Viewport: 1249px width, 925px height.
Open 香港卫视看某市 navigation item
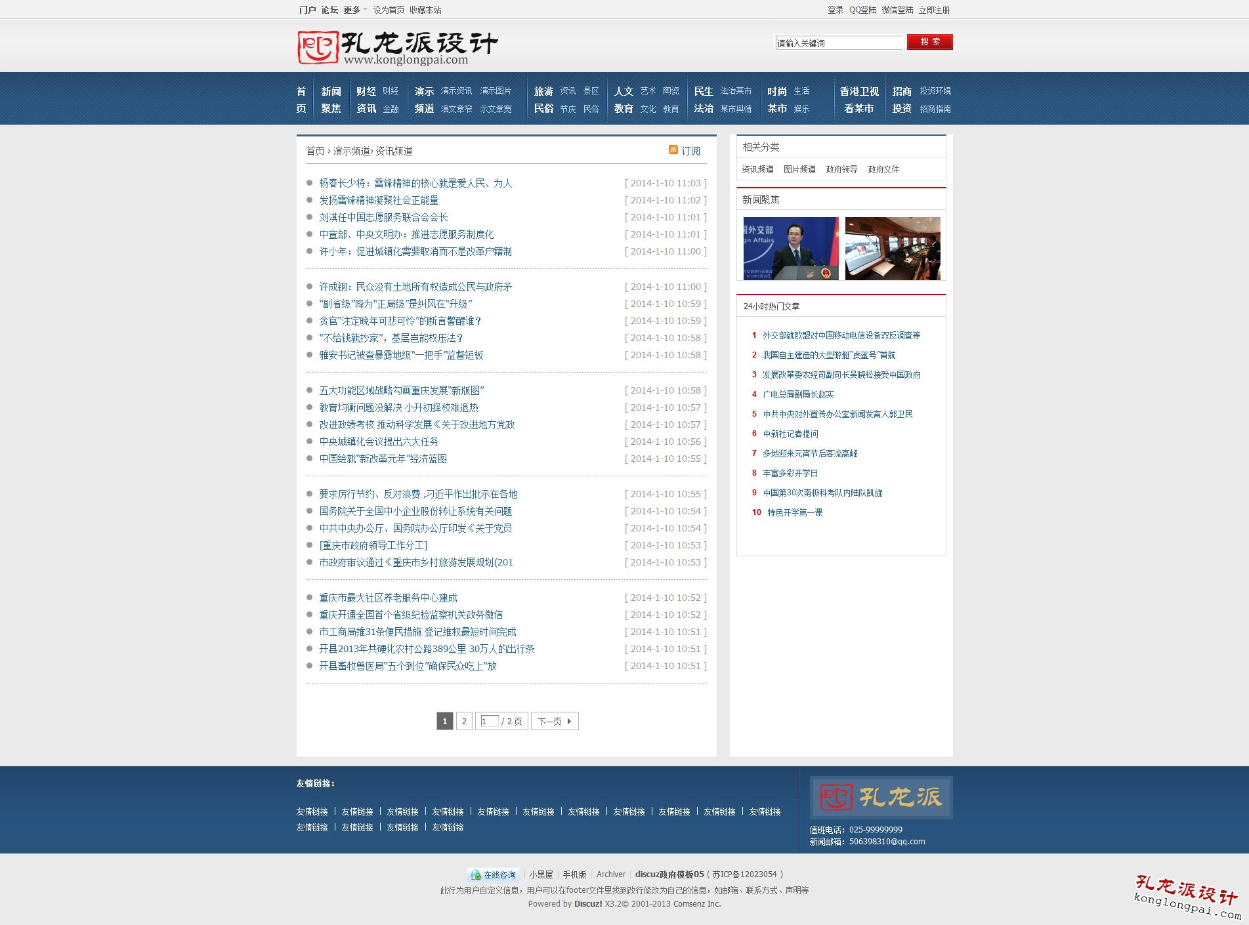click(859, 100)
